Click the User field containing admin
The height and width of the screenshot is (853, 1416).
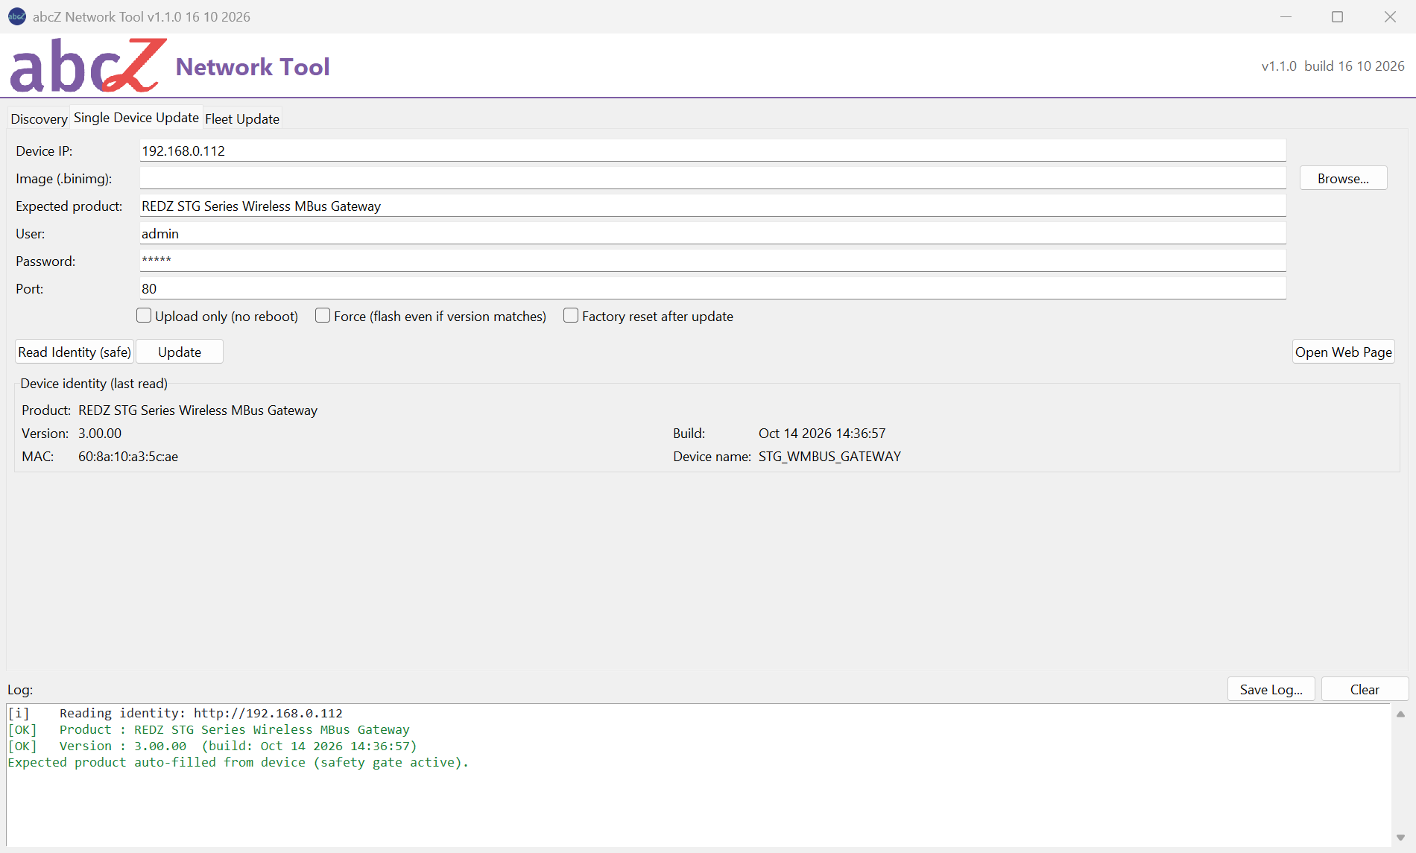(x=712, y=233)
